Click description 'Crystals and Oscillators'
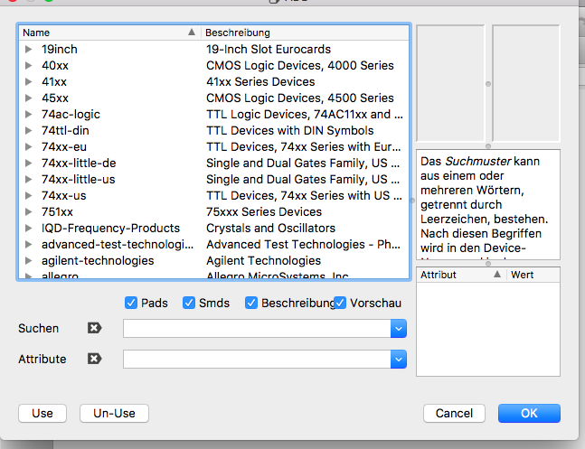The width and height of the screenshot is (585, 449). (270, 229)
